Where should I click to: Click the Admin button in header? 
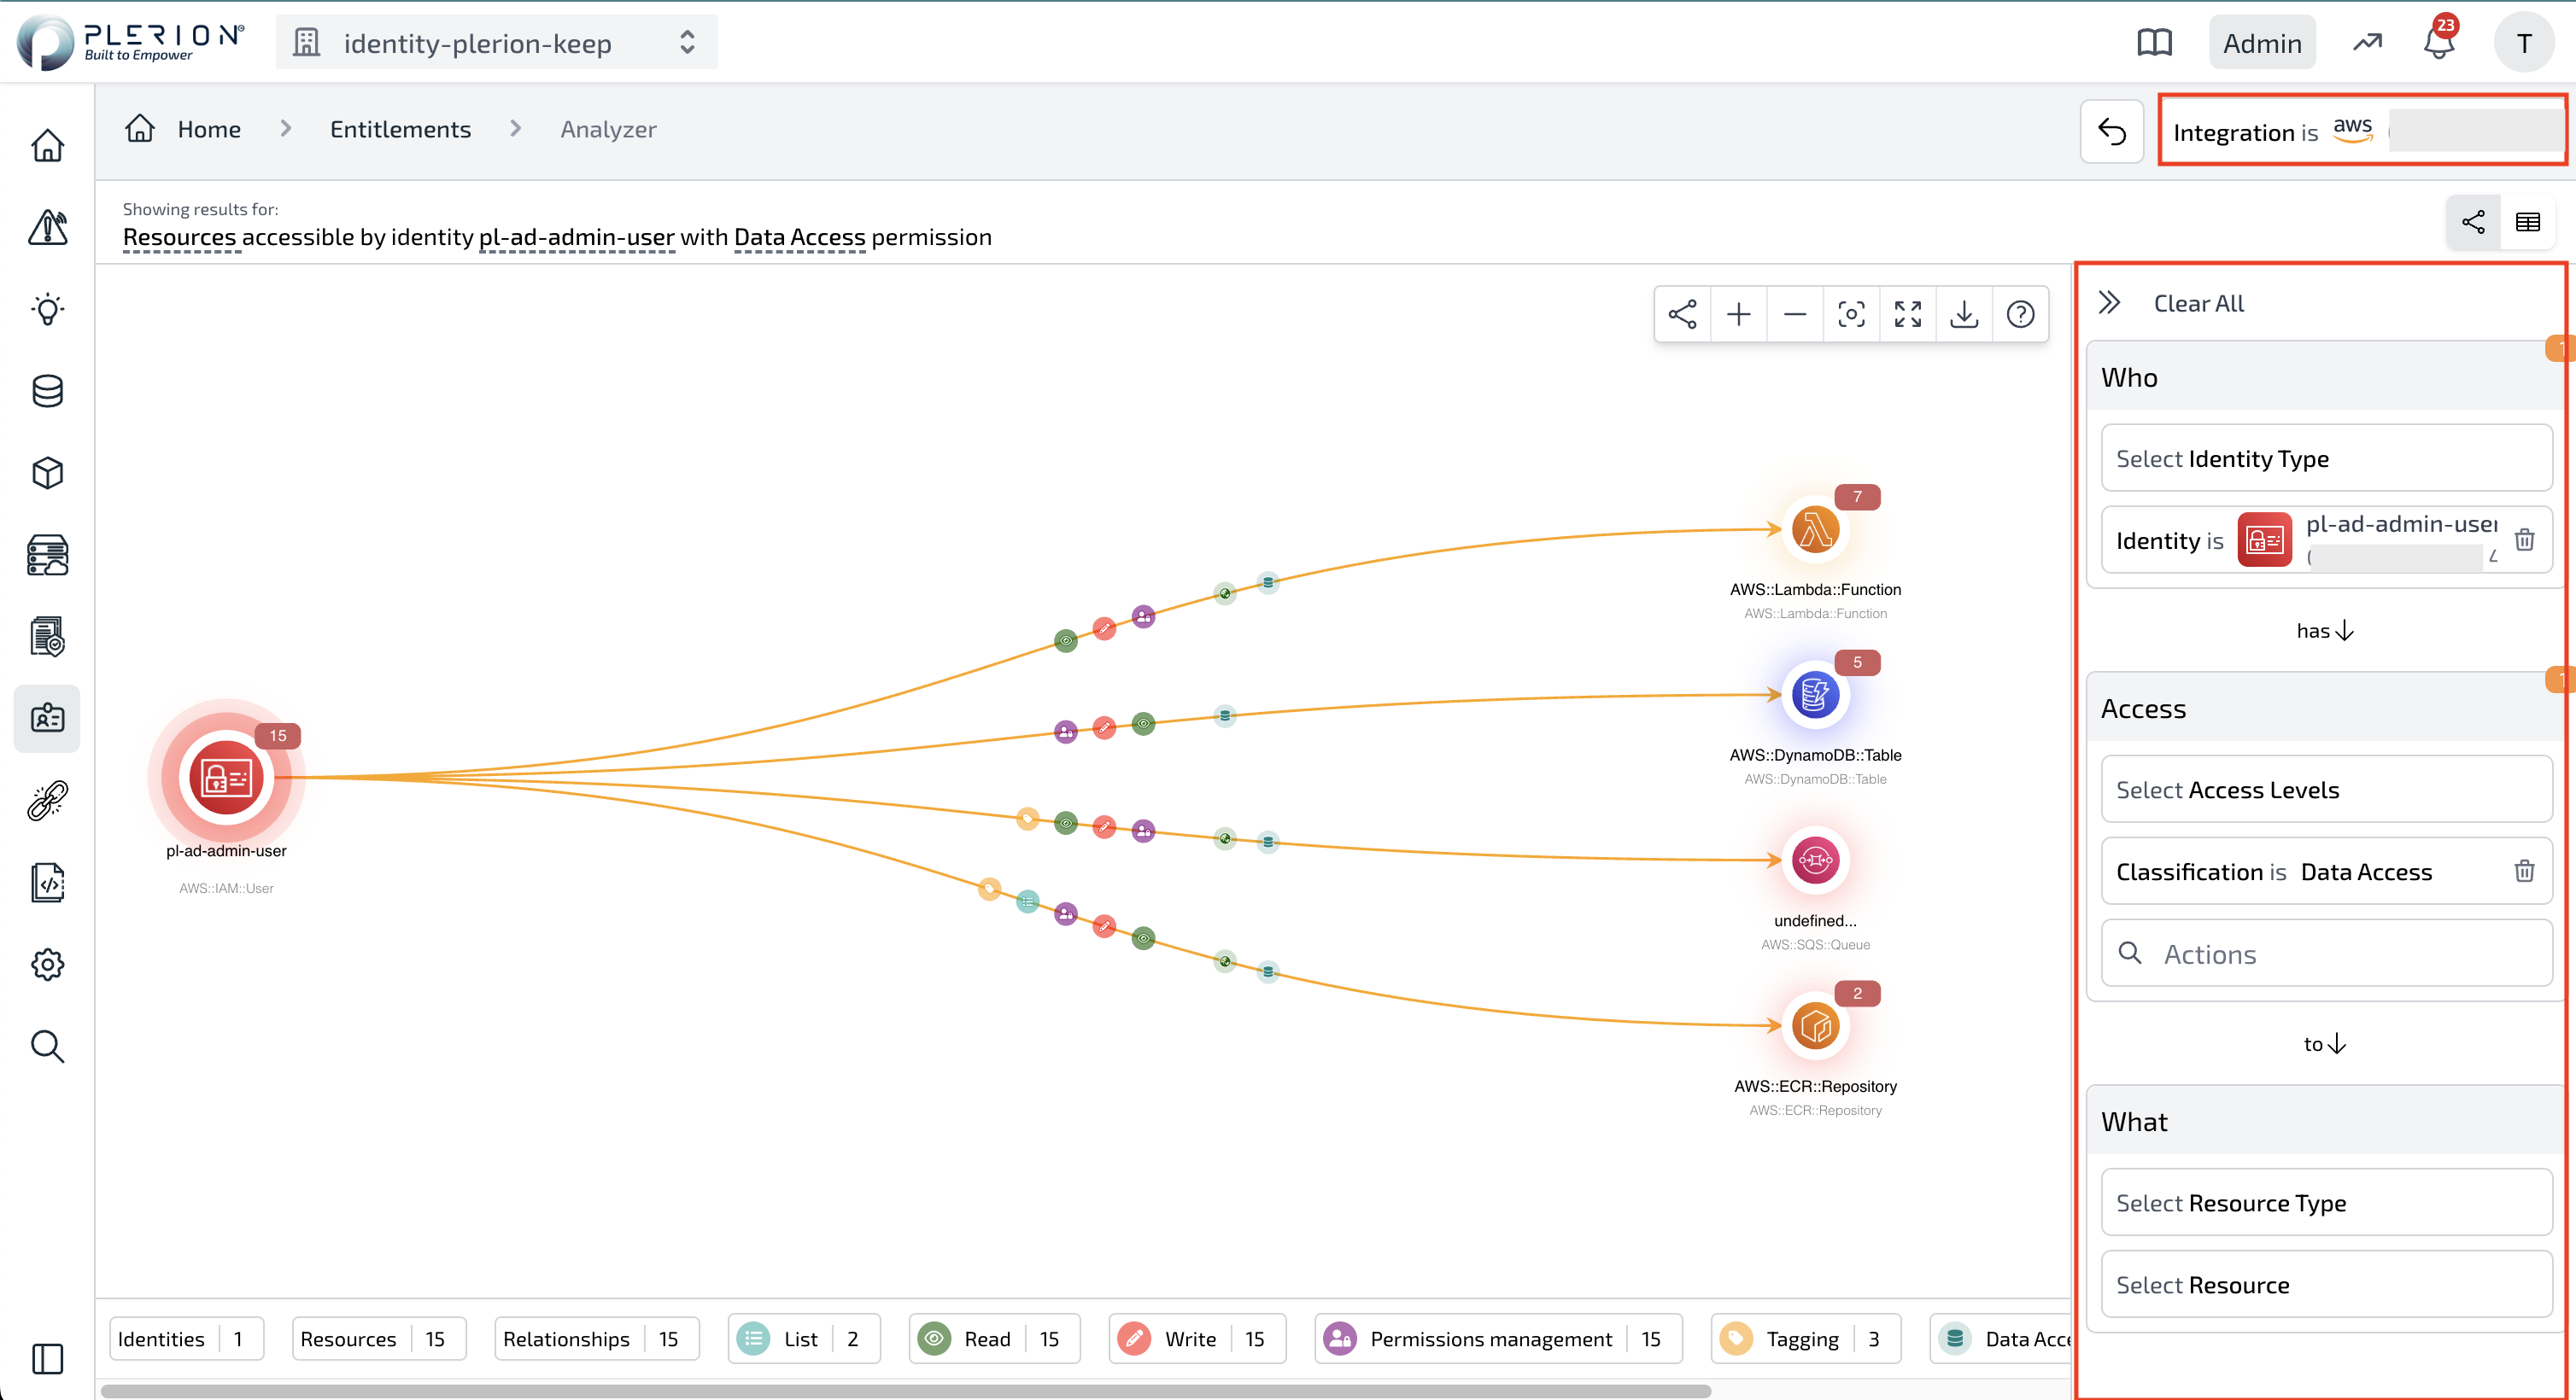point(2262,43)
